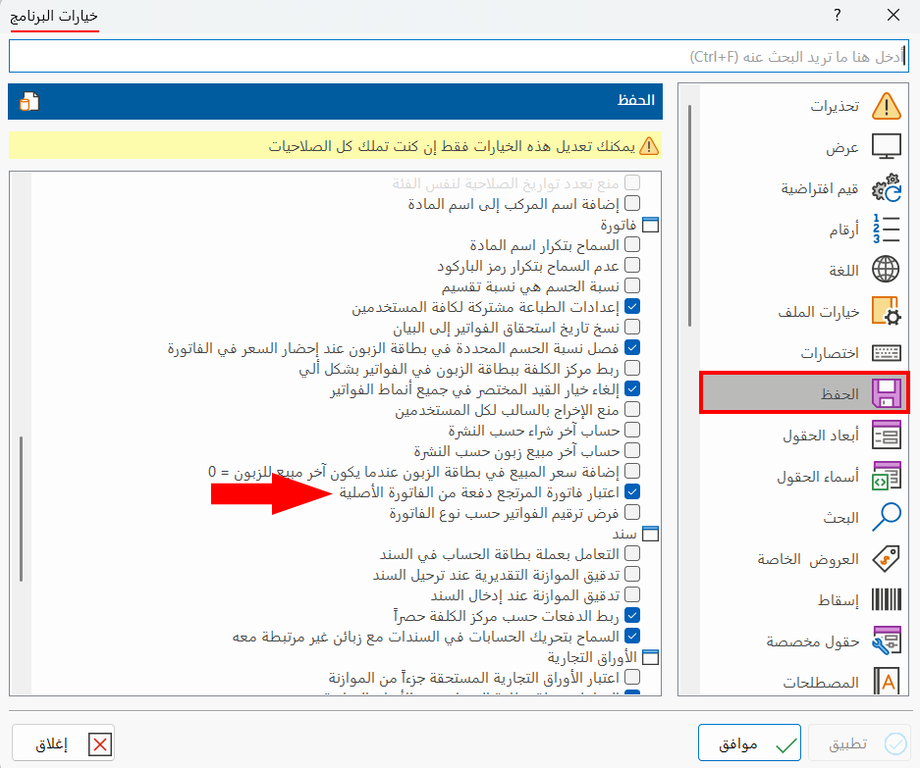
Task: Collapse the الأوراق التجارية group
Action: pyautogui.click(x=651, y=656)
